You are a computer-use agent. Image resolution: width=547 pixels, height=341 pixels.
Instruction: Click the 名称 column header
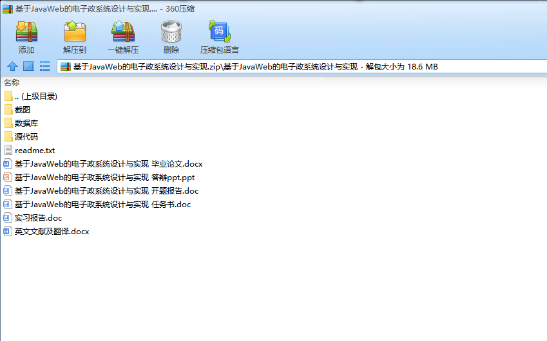pyautogui.click(x=12, y=83)
